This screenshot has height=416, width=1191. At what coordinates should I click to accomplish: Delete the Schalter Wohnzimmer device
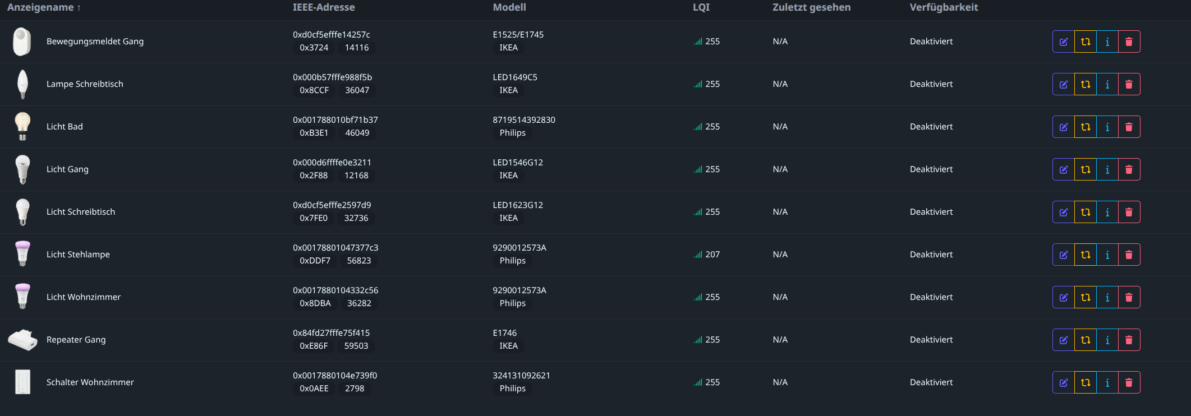(x=1129, y=382)
